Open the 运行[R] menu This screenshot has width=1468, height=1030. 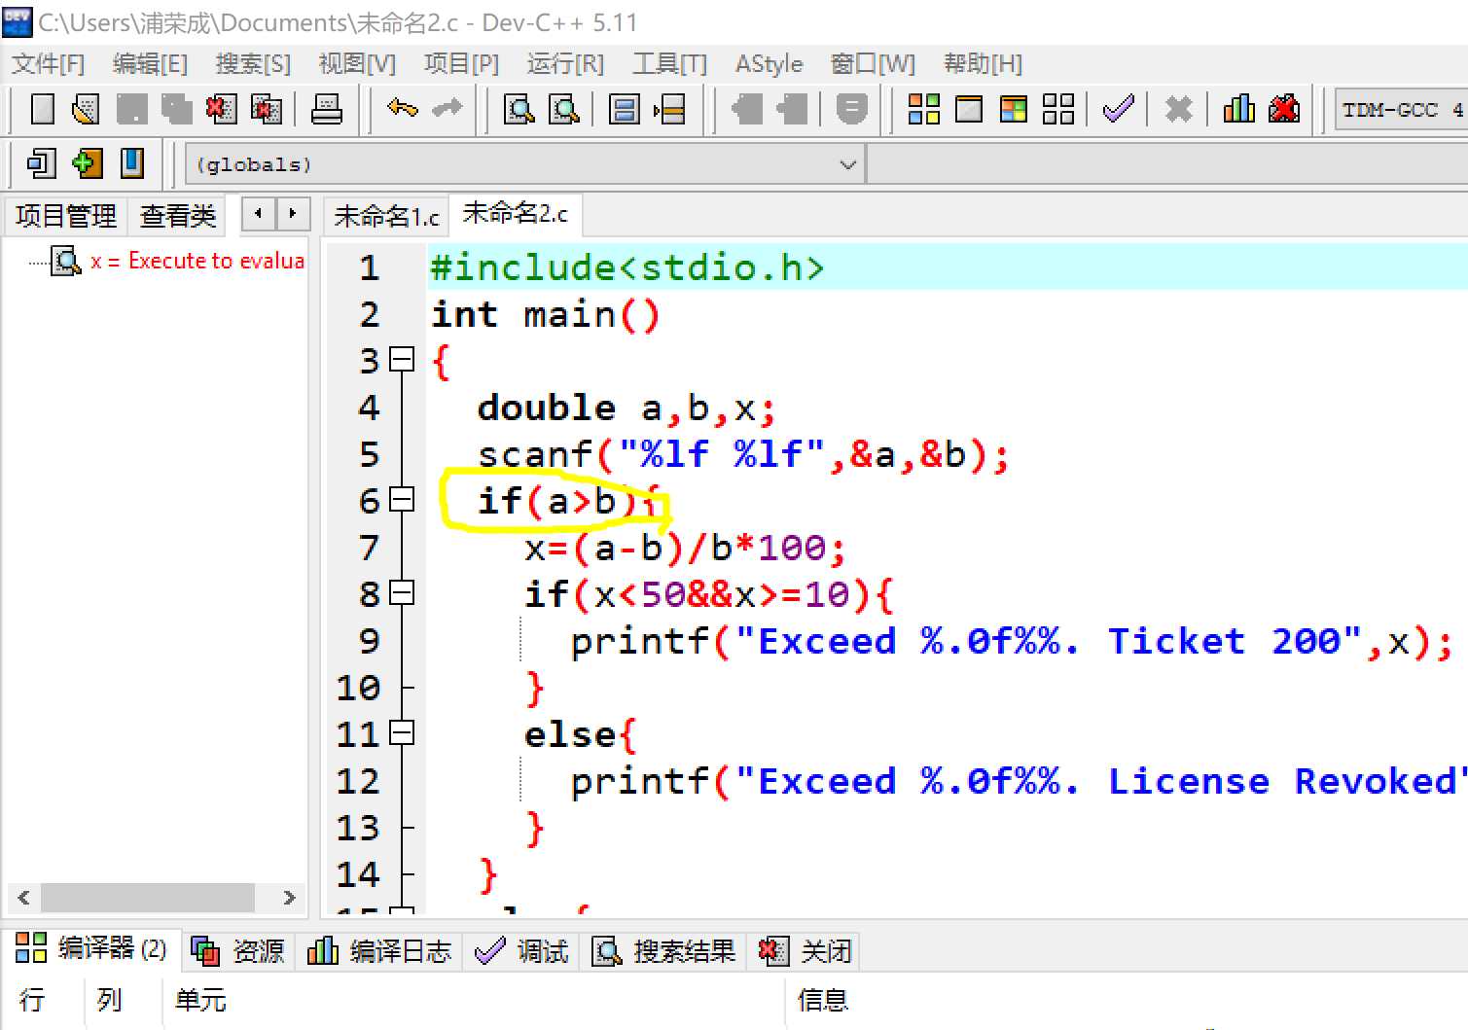tap(565, 64)
